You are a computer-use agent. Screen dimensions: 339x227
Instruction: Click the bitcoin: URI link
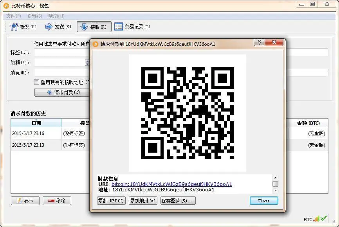point(172,184)
